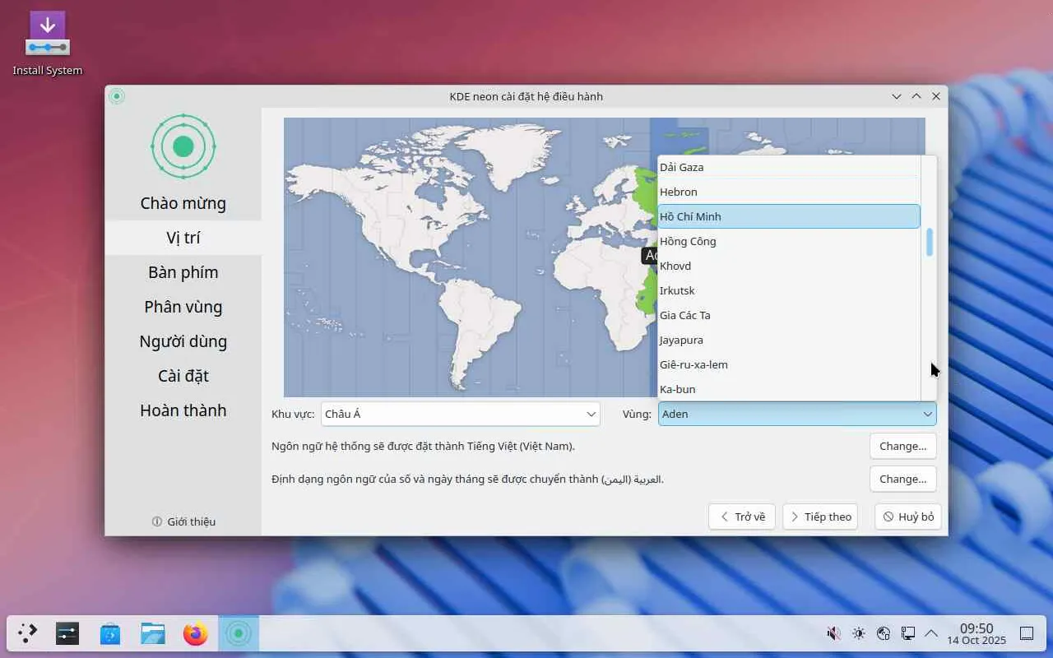
Task: Click the Phân vùng step in the sidebar
Action: coord(183,307)
